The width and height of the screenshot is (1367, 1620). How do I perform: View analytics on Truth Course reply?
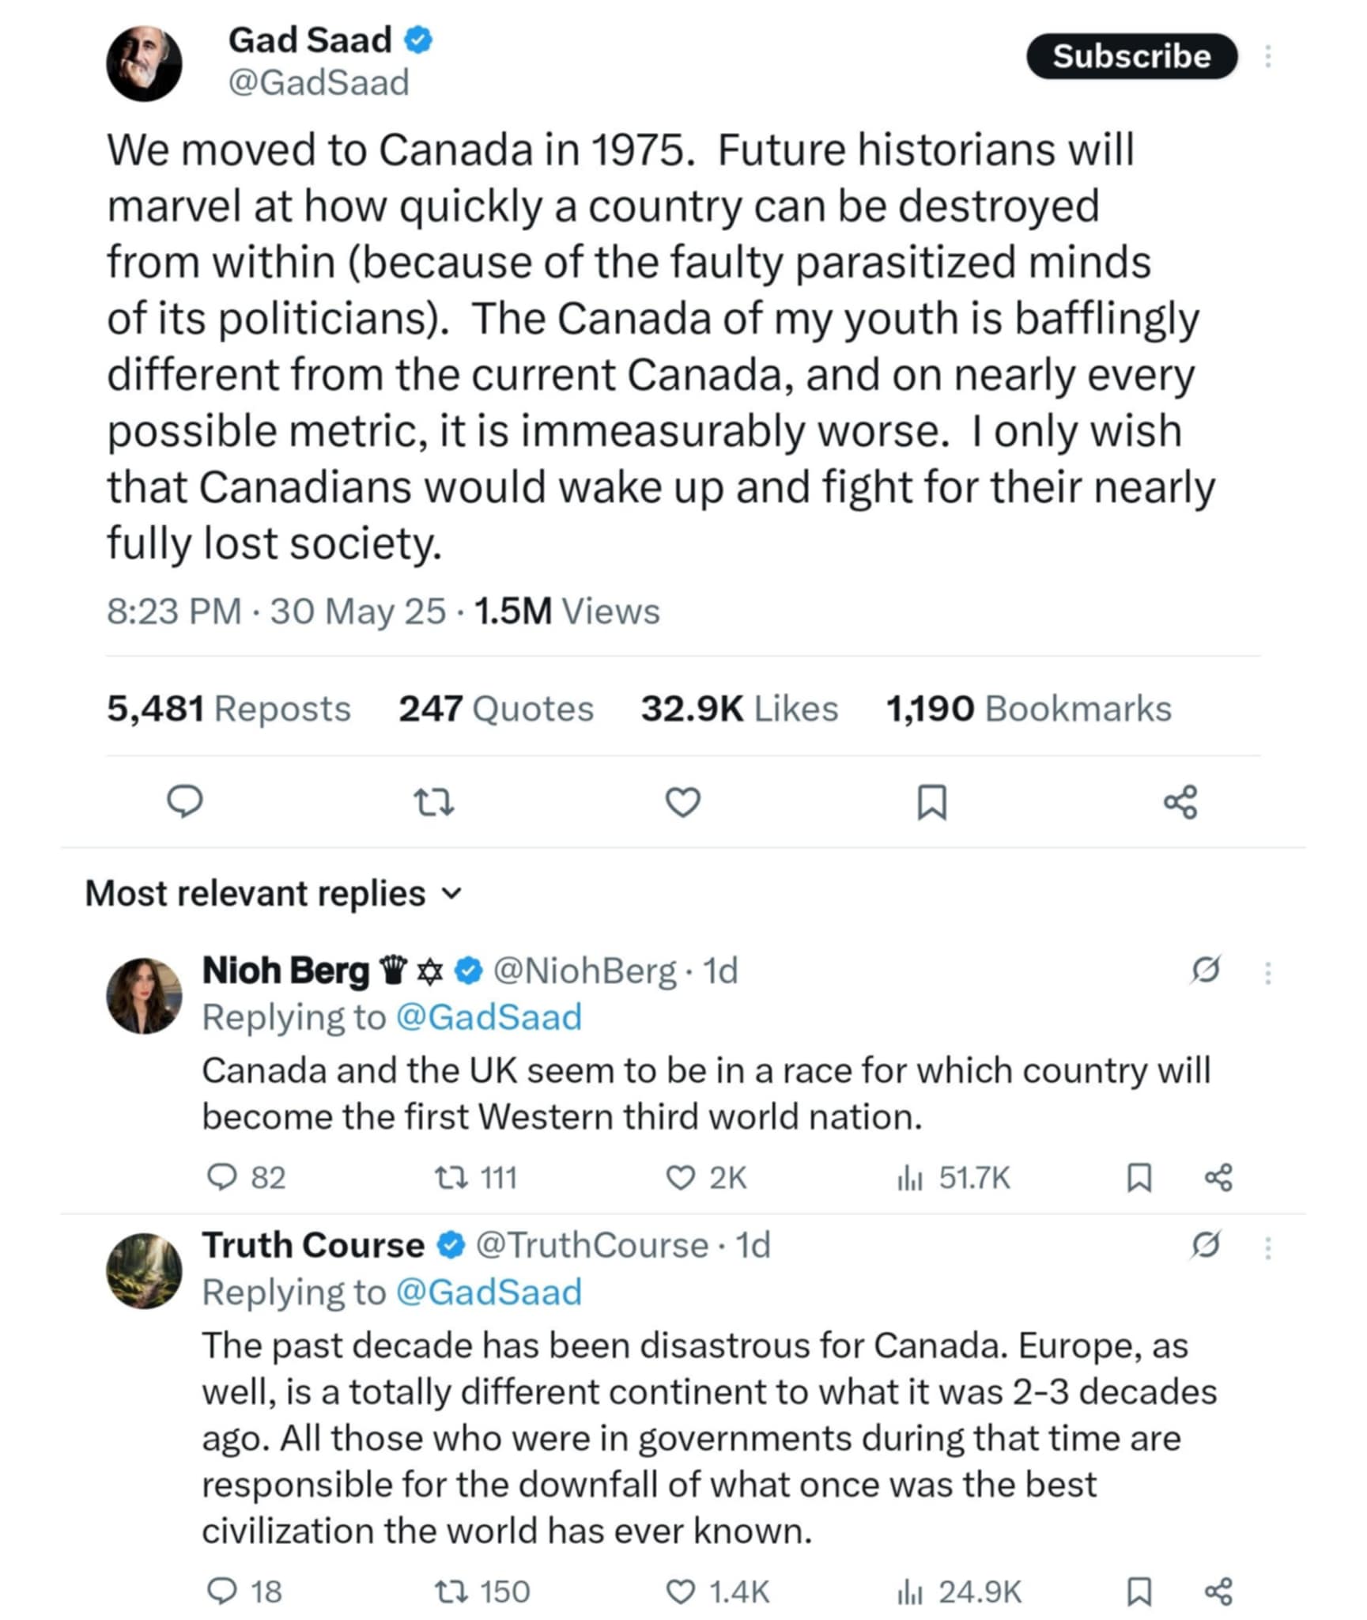coord(910,1592)
